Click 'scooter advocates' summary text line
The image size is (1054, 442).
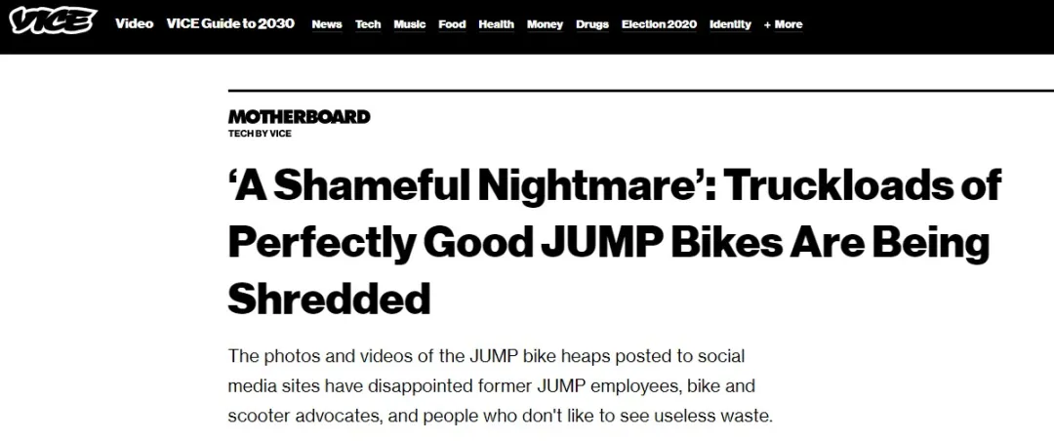(x=501, y=416)
